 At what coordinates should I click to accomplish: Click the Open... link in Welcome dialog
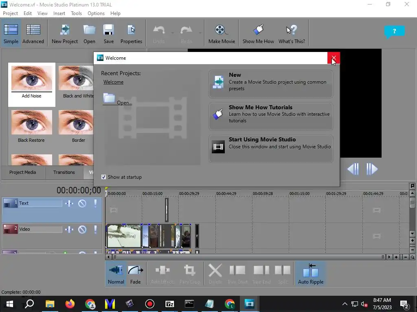pos(117,99)
